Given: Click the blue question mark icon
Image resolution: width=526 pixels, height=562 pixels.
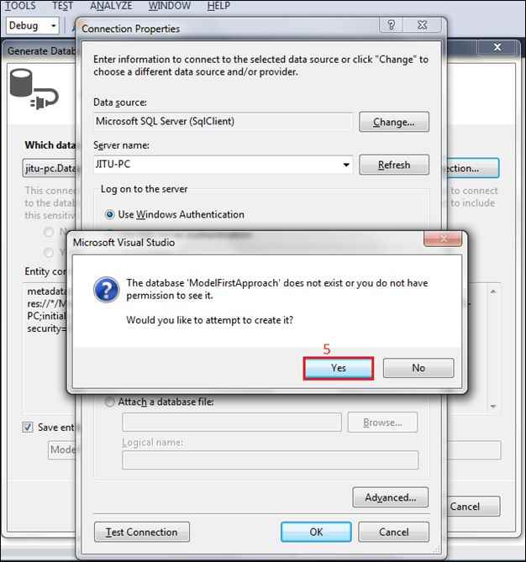Looking at the screenshot, I should point(106,290).
